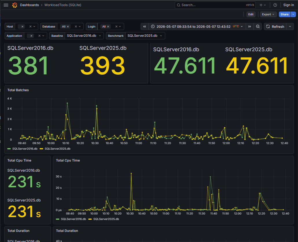Toggle SQLServer2025.db series in Total Batches legend
The image size is (298, 242).
(x=58, y=149)
